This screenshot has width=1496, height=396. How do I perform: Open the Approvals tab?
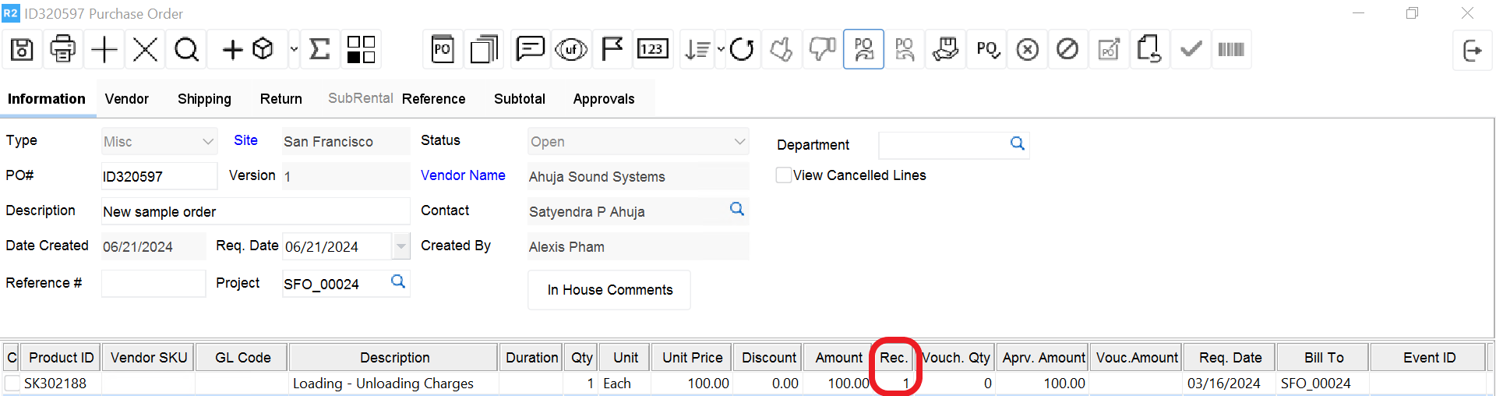click(x=604, y=99)
